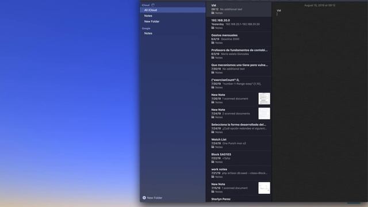The height and width of the screenshot is (207, 368).
Task: Open the Profesora de fundamentos de contabi… note
Action: point(239,54)
